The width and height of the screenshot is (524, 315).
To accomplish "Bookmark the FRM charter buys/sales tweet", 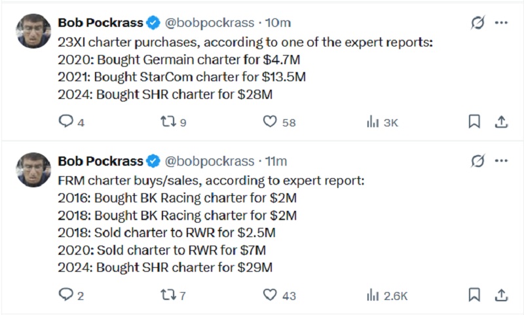I will (474, 295).
